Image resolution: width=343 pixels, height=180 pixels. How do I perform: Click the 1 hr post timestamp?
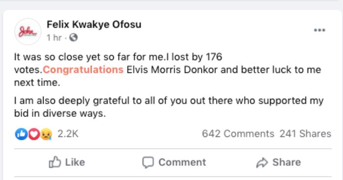(x=54, y=38)
